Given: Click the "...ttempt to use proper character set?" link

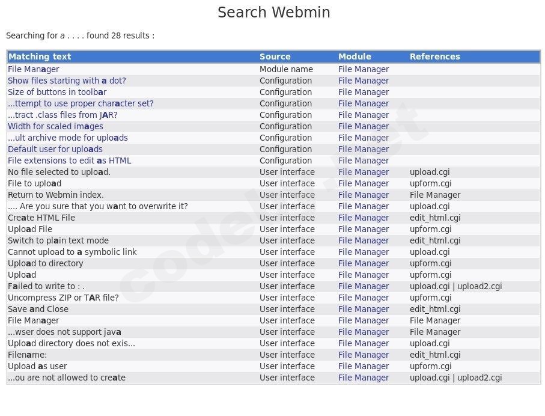Looking at the screenshot, I should click(x=81, y=103).
